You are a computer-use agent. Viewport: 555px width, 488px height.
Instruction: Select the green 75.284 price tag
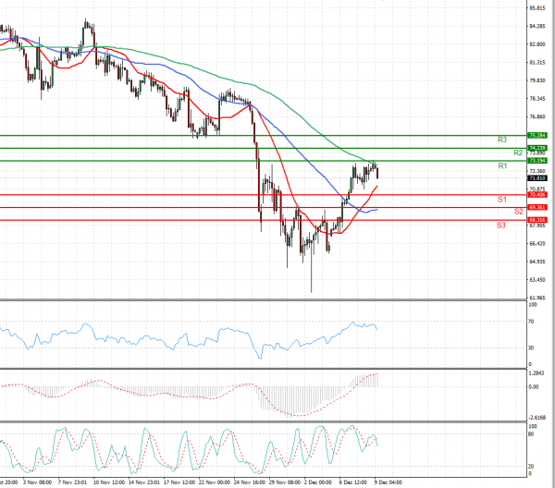click(x=537, y=136)
